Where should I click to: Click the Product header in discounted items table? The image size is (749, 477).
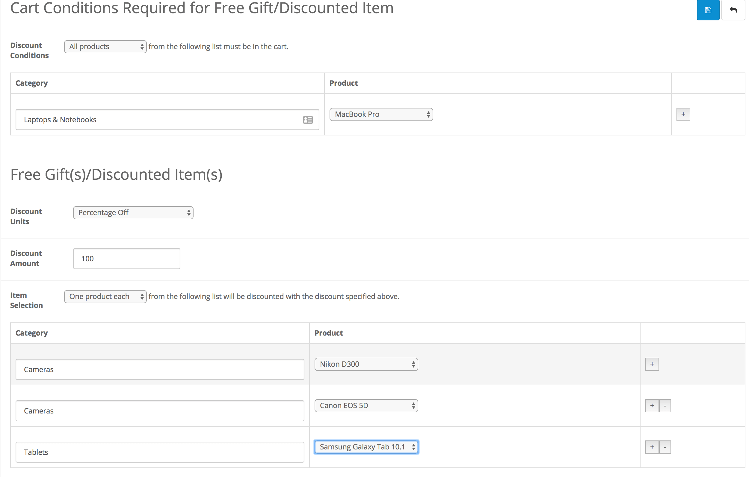328,333
